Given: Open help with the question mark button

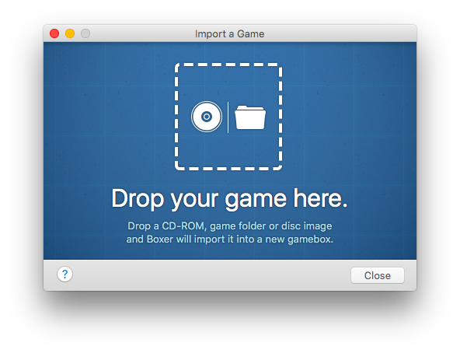Looking at the screenshot, I should [64, 274].
